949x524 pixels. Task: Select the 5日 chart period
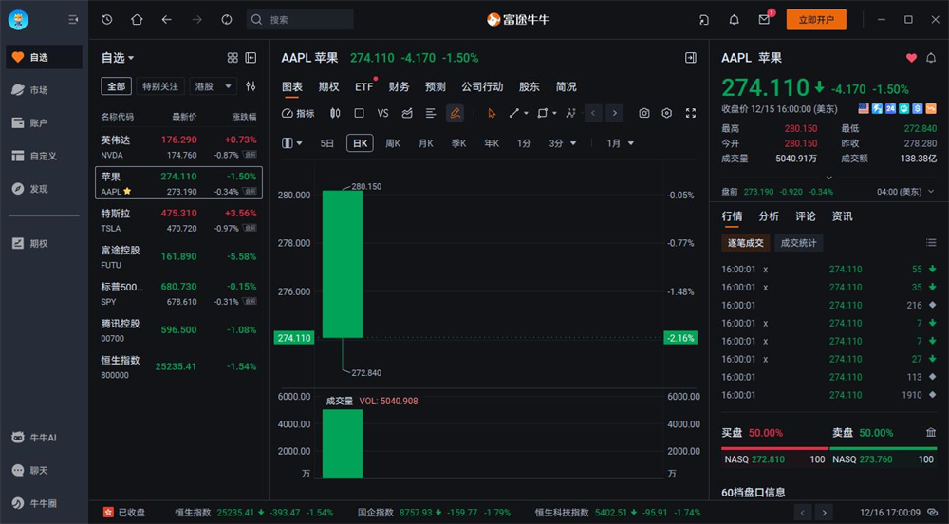pos(326,143)
